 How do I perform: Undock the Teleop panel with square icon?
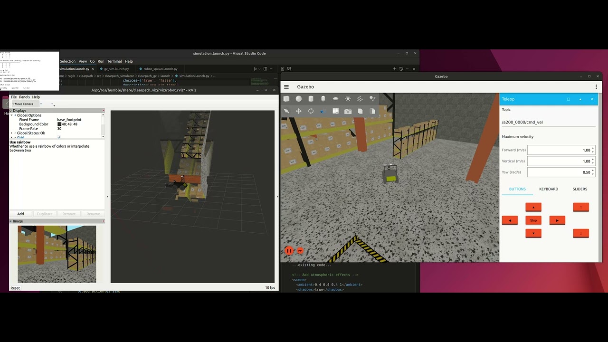coord(568,99)
